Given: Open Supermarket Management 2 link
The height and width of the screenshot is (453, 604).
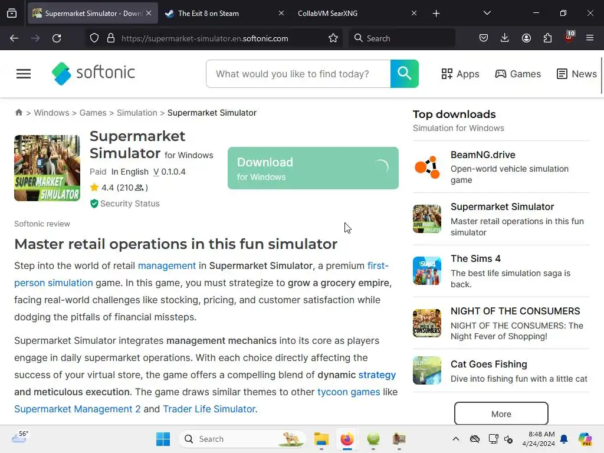Looking at the screenshot, I should 77,409.
